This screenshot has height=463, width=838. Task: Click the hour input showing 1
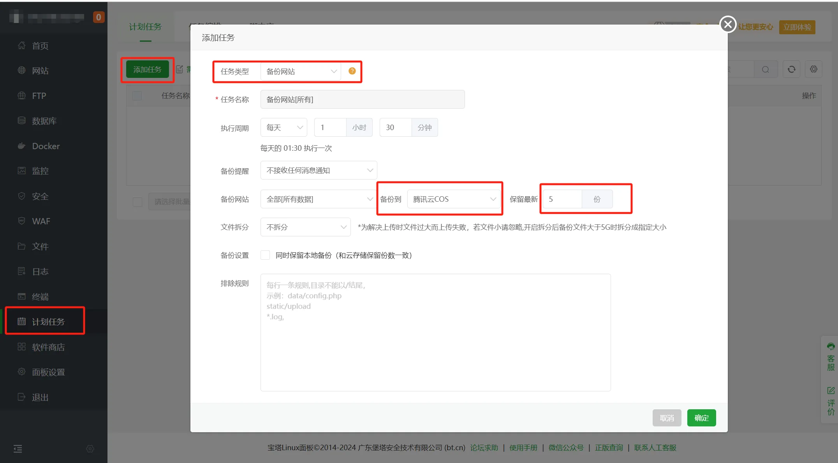(x=330, y=127)
